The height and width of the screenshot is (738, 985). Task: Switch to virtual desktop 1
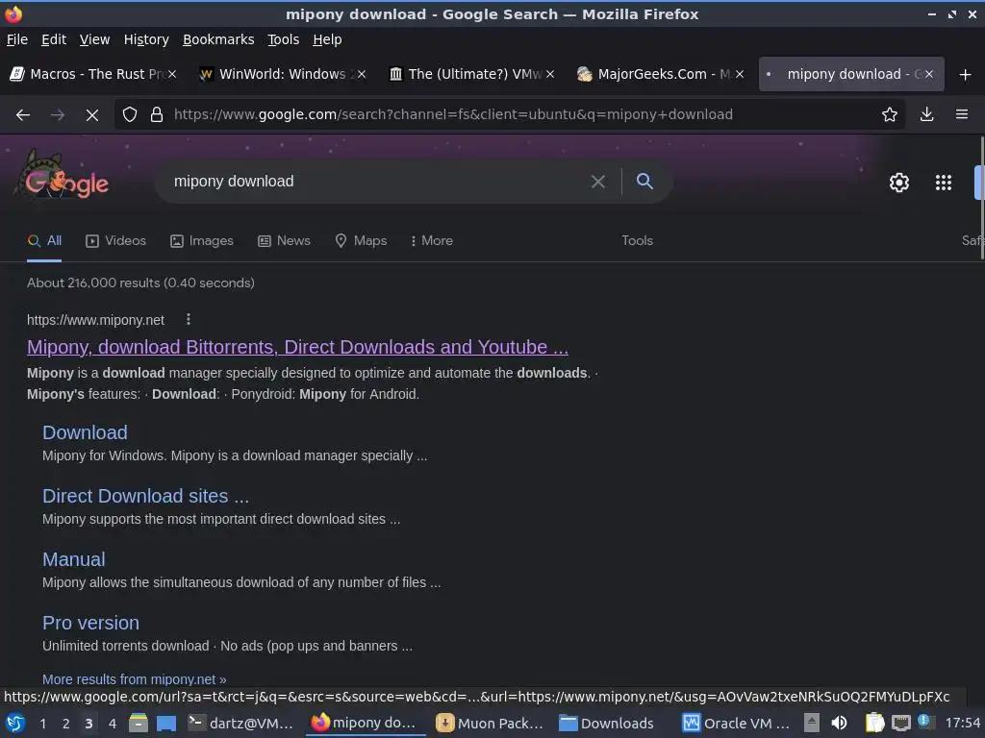(42, 724)
